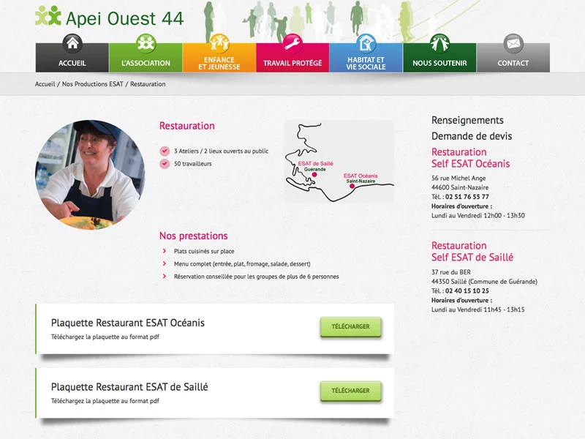Click the Restauration breadcrumb entry
The width and height of the screenshot is (585, 439).
[x=148, y=84]
